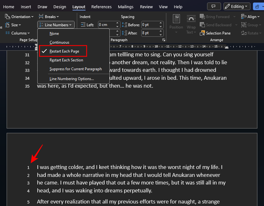
Task: Open the Breaks dropdown
Action: [49, 17]
